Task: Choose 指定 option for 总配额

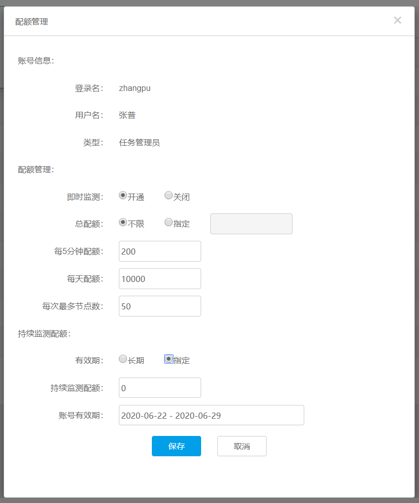Action: coord(169,222)
